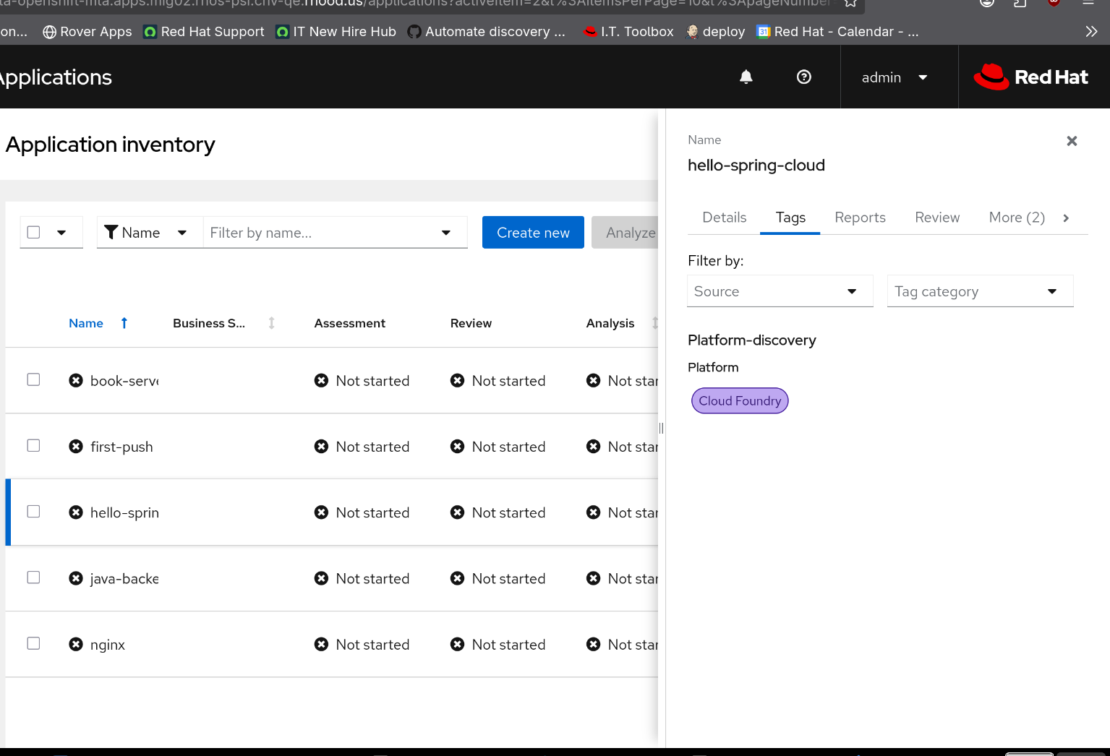The height and width of the screenshot is (756, 1110).
Task: Close the hello-spring-cloud details panel
Action: coord(1072,141)
